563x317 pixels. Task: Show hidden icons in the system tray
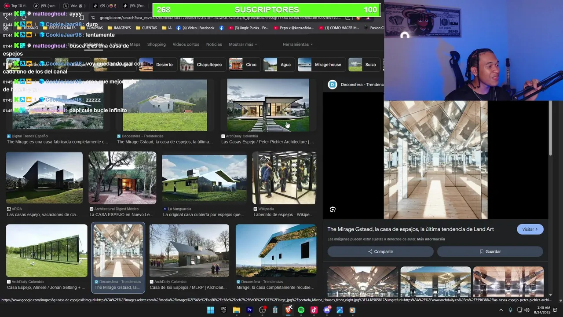click(501, 310)
